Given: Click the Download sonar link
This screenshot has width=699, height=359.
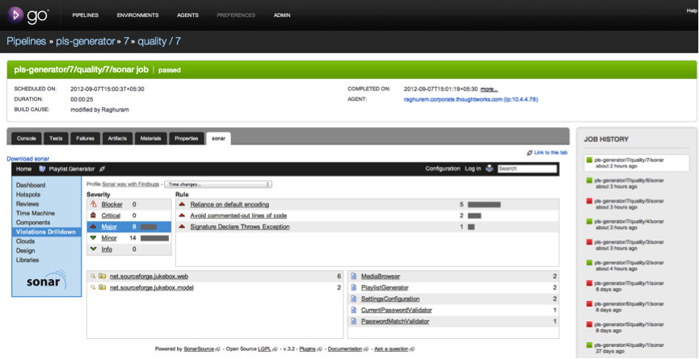Looking at the screenshot, I should [28, 159].
